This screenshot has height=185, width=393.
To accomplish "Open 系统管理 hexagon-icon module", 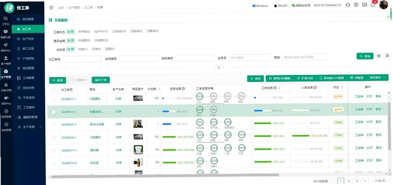I will click(x=6, y=127).
